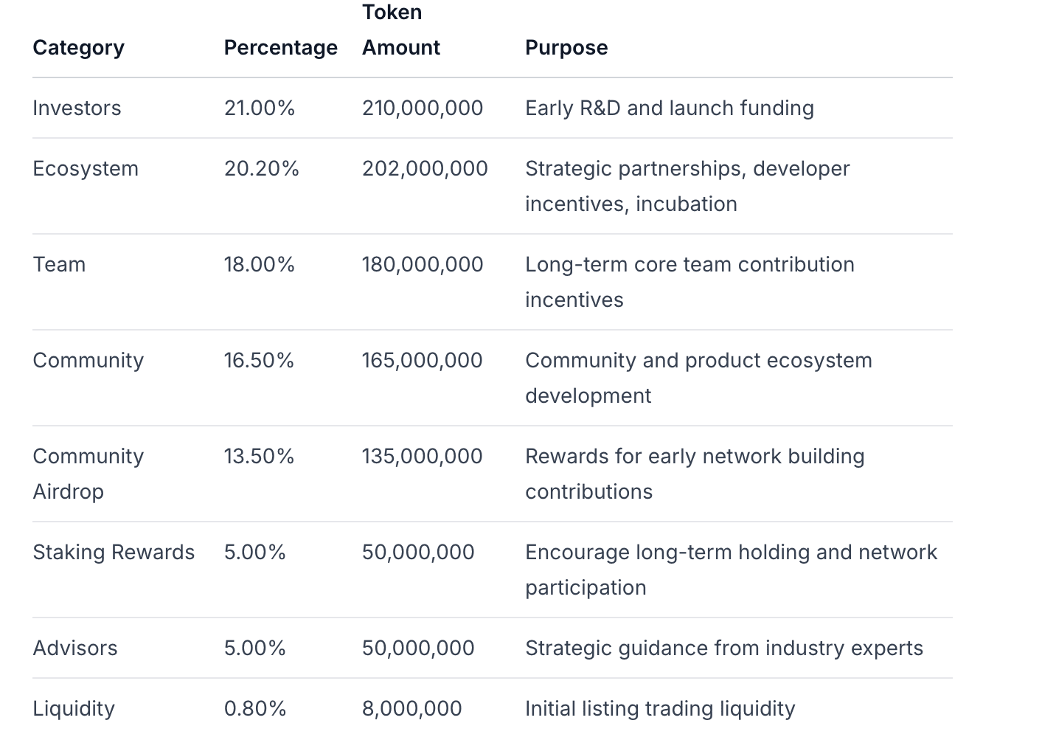Click the 20.20% percentage cell
This screenshot has height=754, width=1056.
coord(261,168)
